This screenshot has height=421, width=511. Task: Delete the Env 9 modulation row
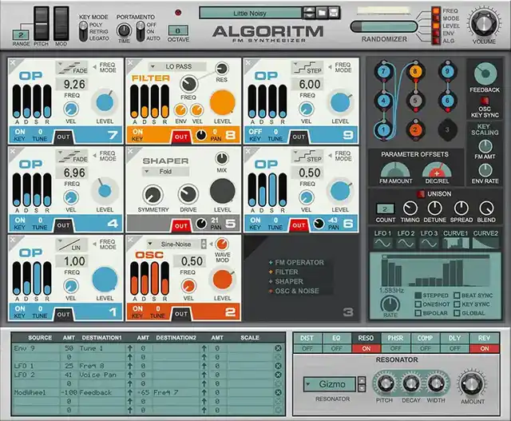pos(278,348)
